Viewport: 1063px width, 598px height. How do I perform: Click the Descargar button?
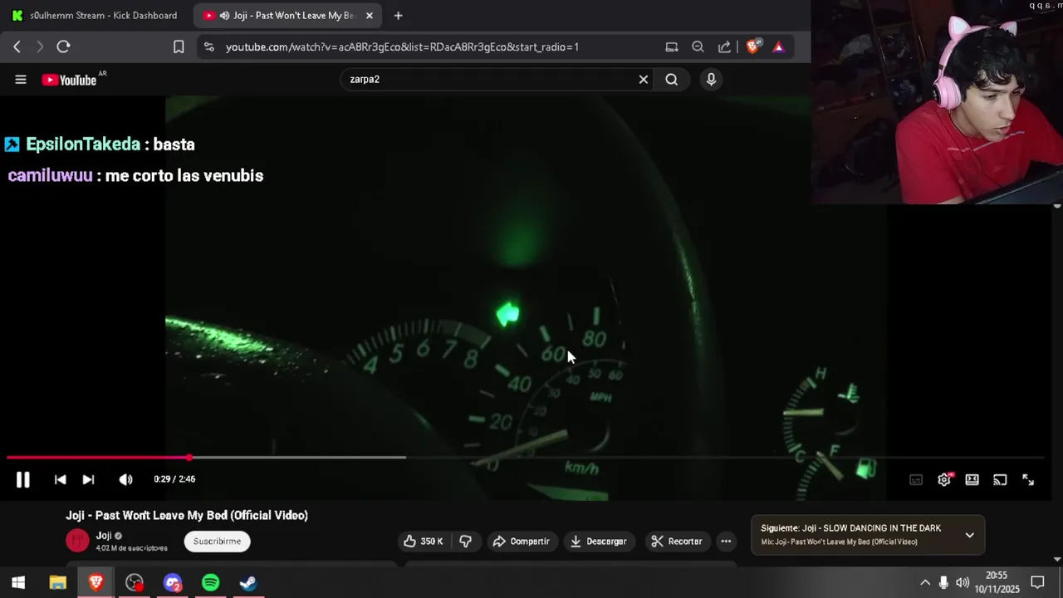click(598, 542)
